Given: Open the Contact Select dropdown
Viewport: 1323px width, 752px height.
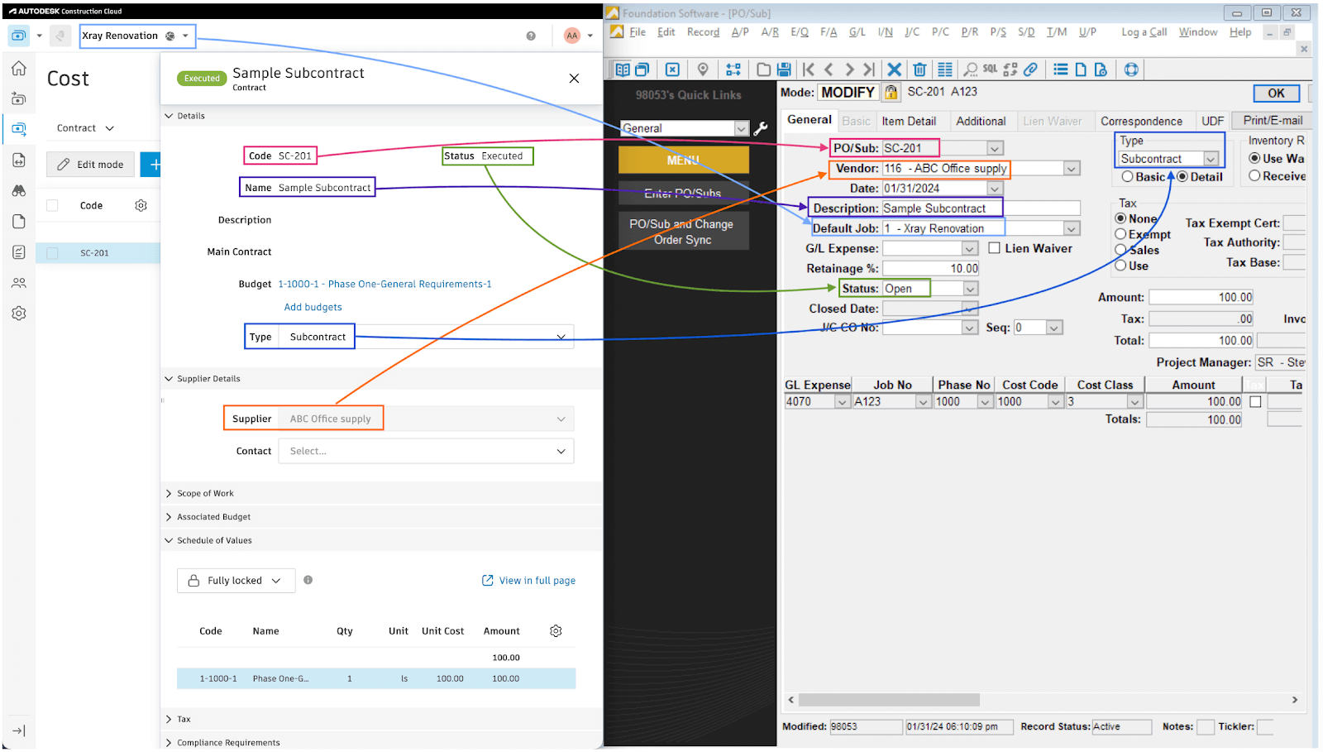Looking at the screenshot, I should (426, 451).
